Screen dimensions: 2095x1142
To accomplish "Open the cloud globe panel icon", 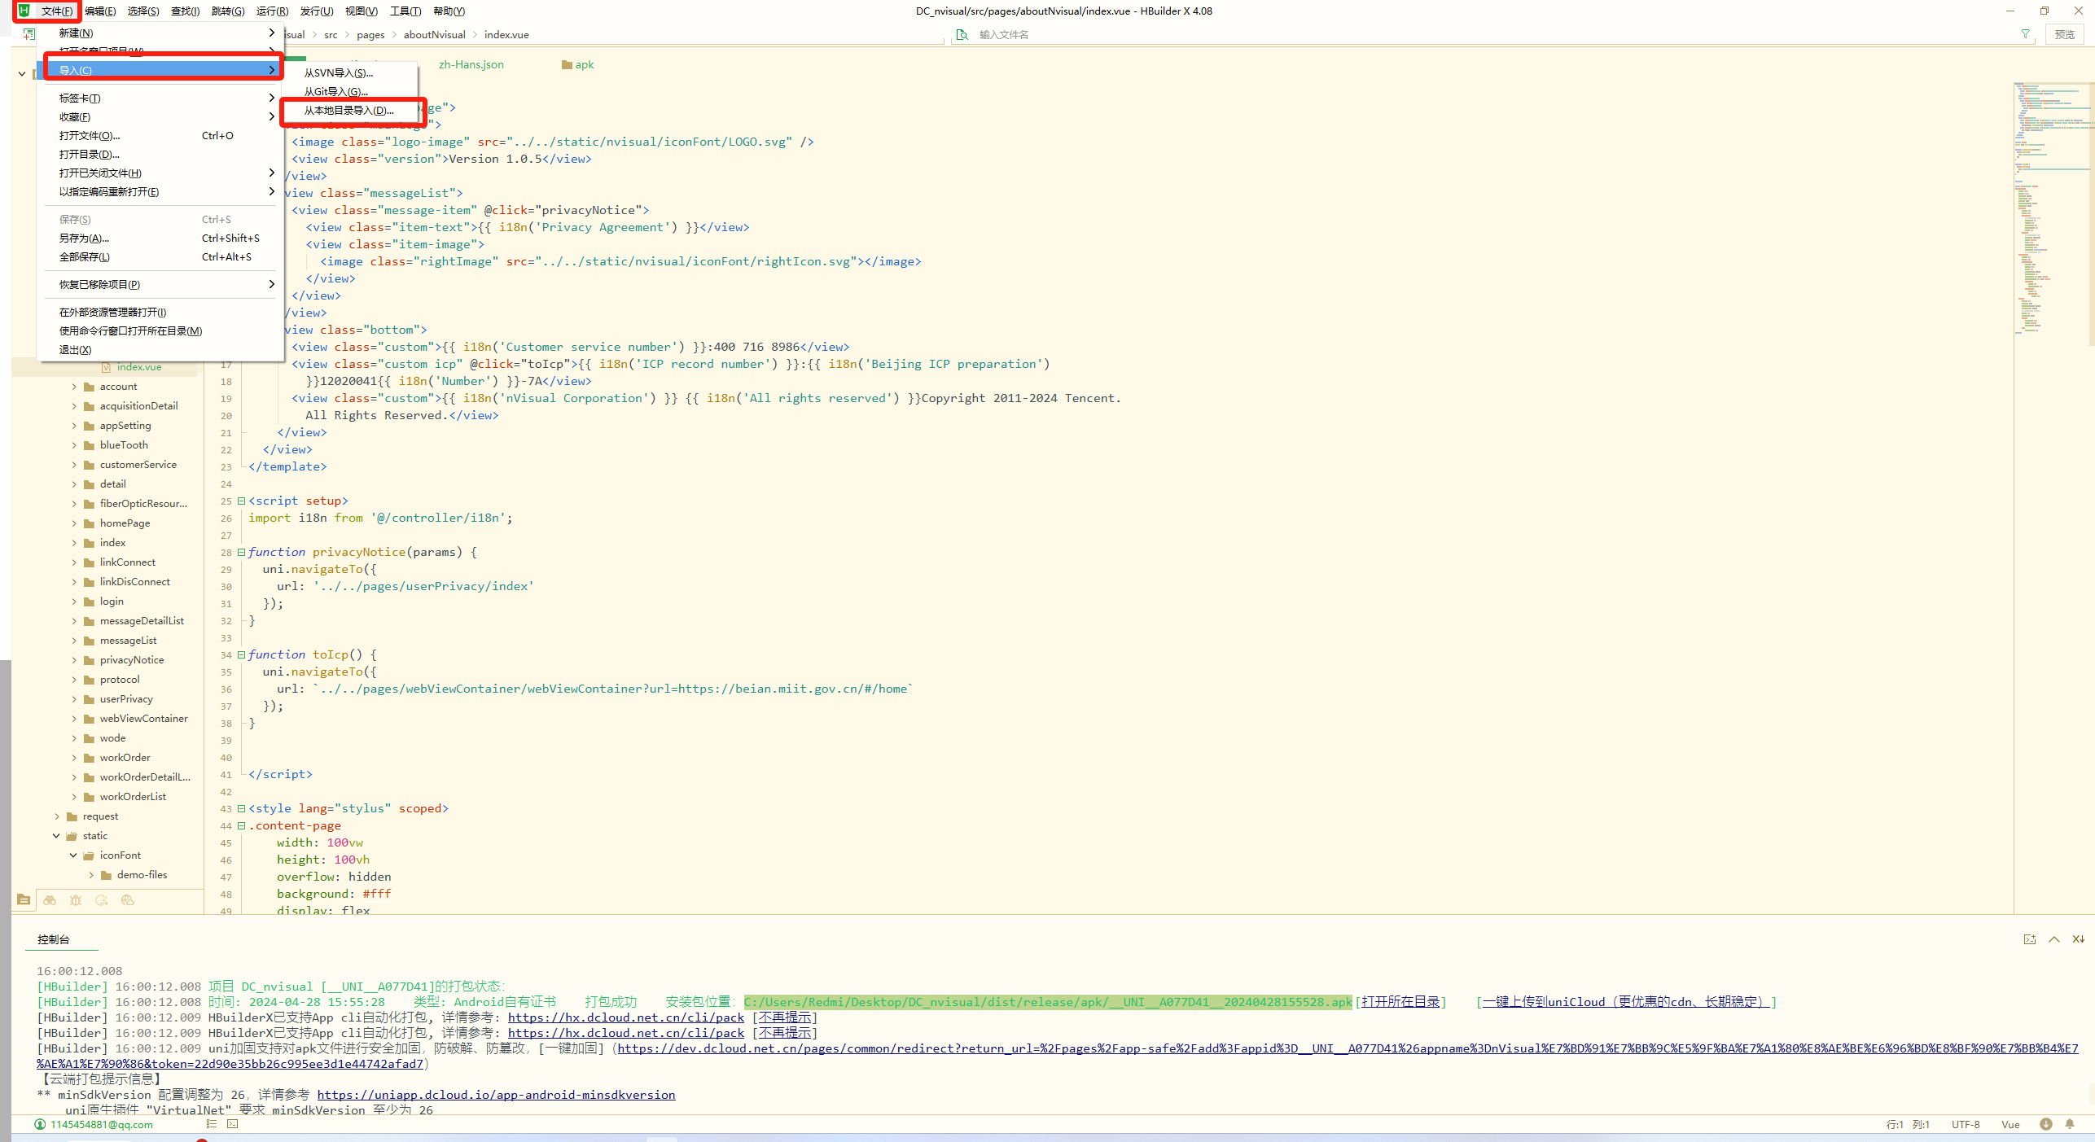I will [127, 900].
